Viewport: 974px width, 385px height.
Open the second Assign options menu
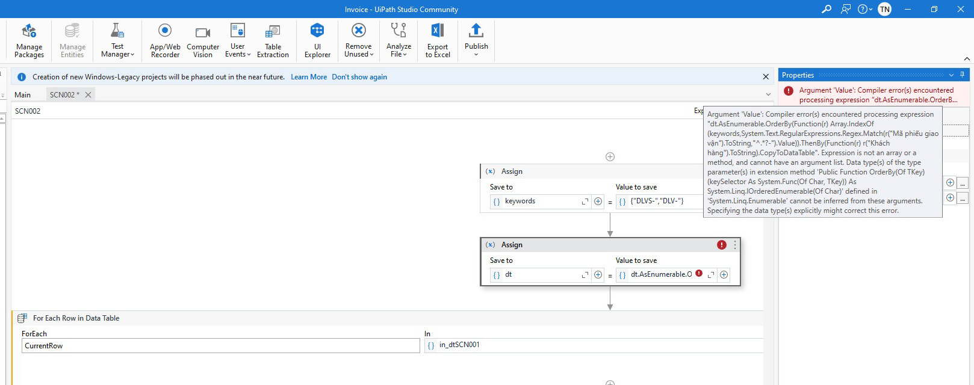pos(734,245)
